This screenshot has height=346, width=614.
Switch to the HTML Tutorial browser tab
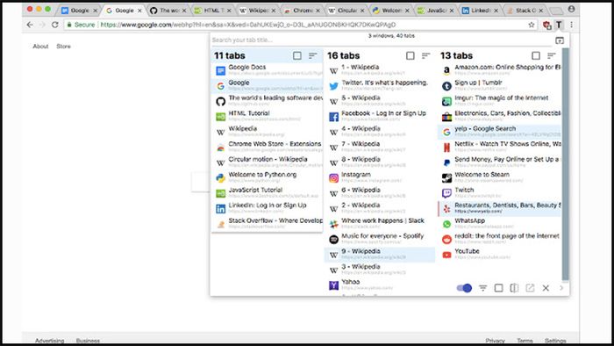coord(213,11)
